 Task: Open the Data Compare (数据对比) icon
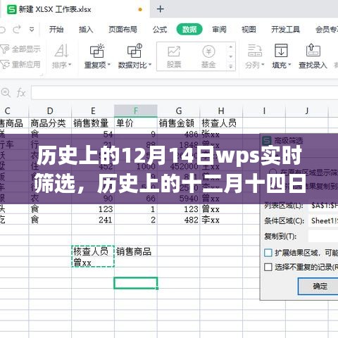point(134,51)
